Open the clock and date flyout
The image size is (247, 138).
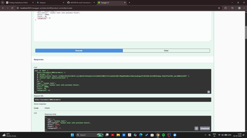pos(237,135)
